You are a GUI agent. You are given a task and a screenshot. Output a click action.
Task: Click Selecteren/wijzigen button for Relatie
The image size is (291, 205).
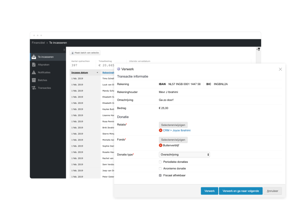[x=173, y=125]
